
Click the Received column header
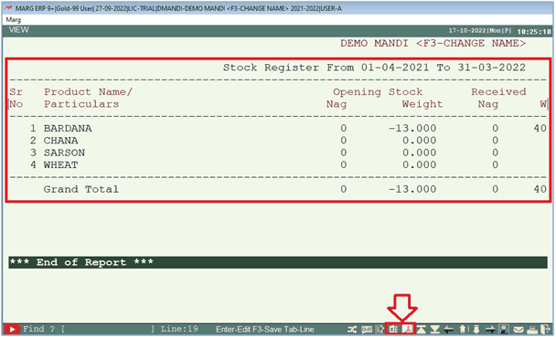tap(498, 91)
